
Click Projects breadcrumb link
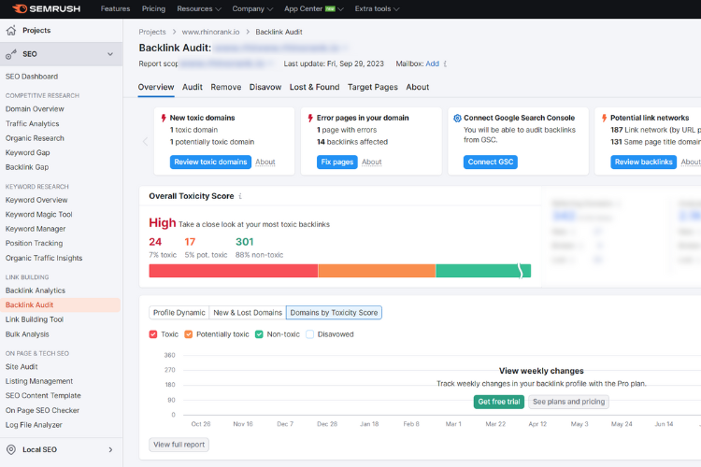(x=152, y=32)
